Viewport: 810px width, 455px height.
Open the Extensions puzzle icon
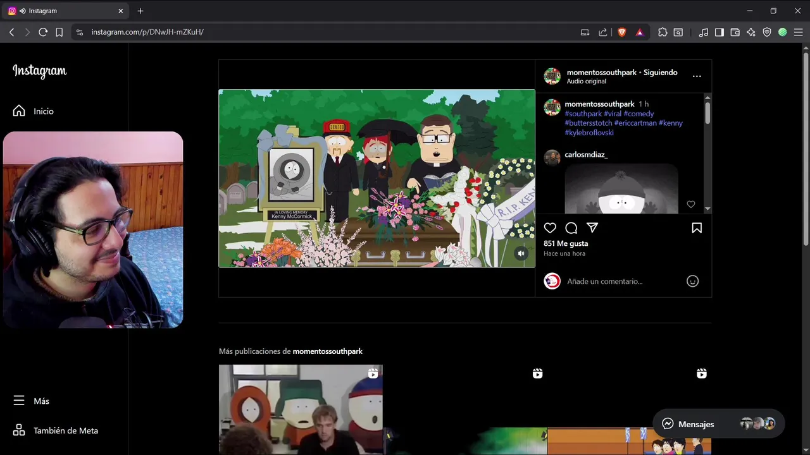[x=663, y=32]
